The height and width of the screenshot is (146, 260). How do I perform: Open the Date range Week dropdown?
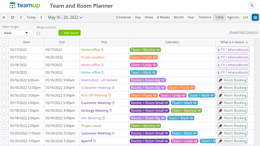[x=18, y=33]
